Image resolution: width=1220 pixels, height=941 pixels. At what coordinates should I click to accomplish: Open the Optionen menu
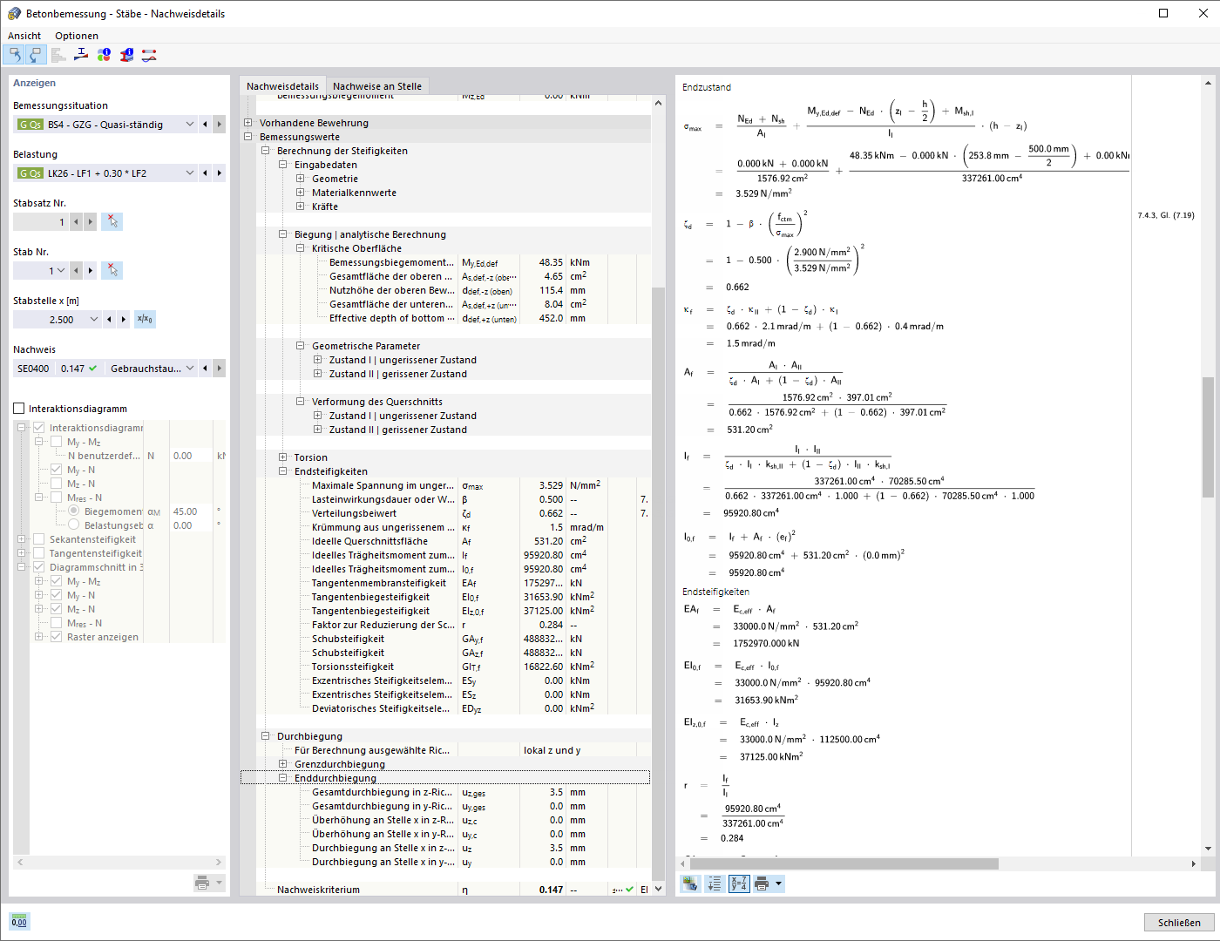click(77, 36)
